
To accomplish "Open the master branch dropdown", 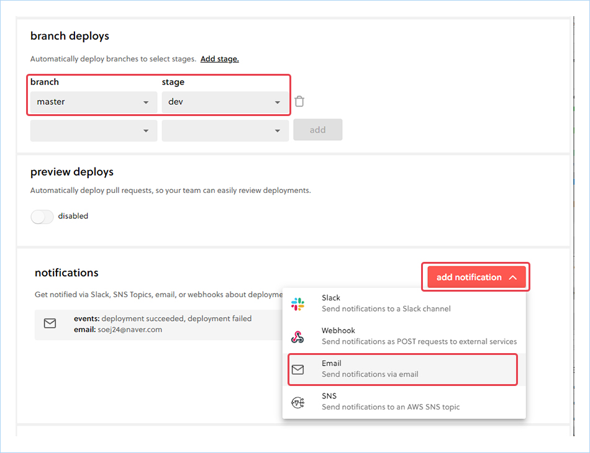I will [x=94, y=102].
